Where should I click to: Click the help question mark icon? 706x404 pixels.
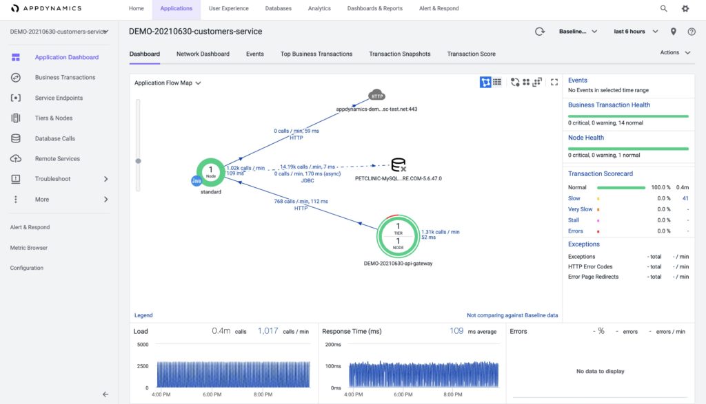[x=692, y=32]
